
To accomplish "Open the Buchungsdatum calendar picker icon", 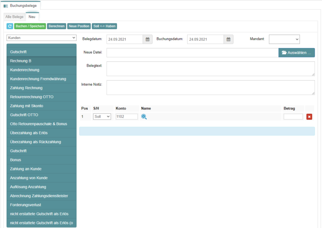I will 228,39.
